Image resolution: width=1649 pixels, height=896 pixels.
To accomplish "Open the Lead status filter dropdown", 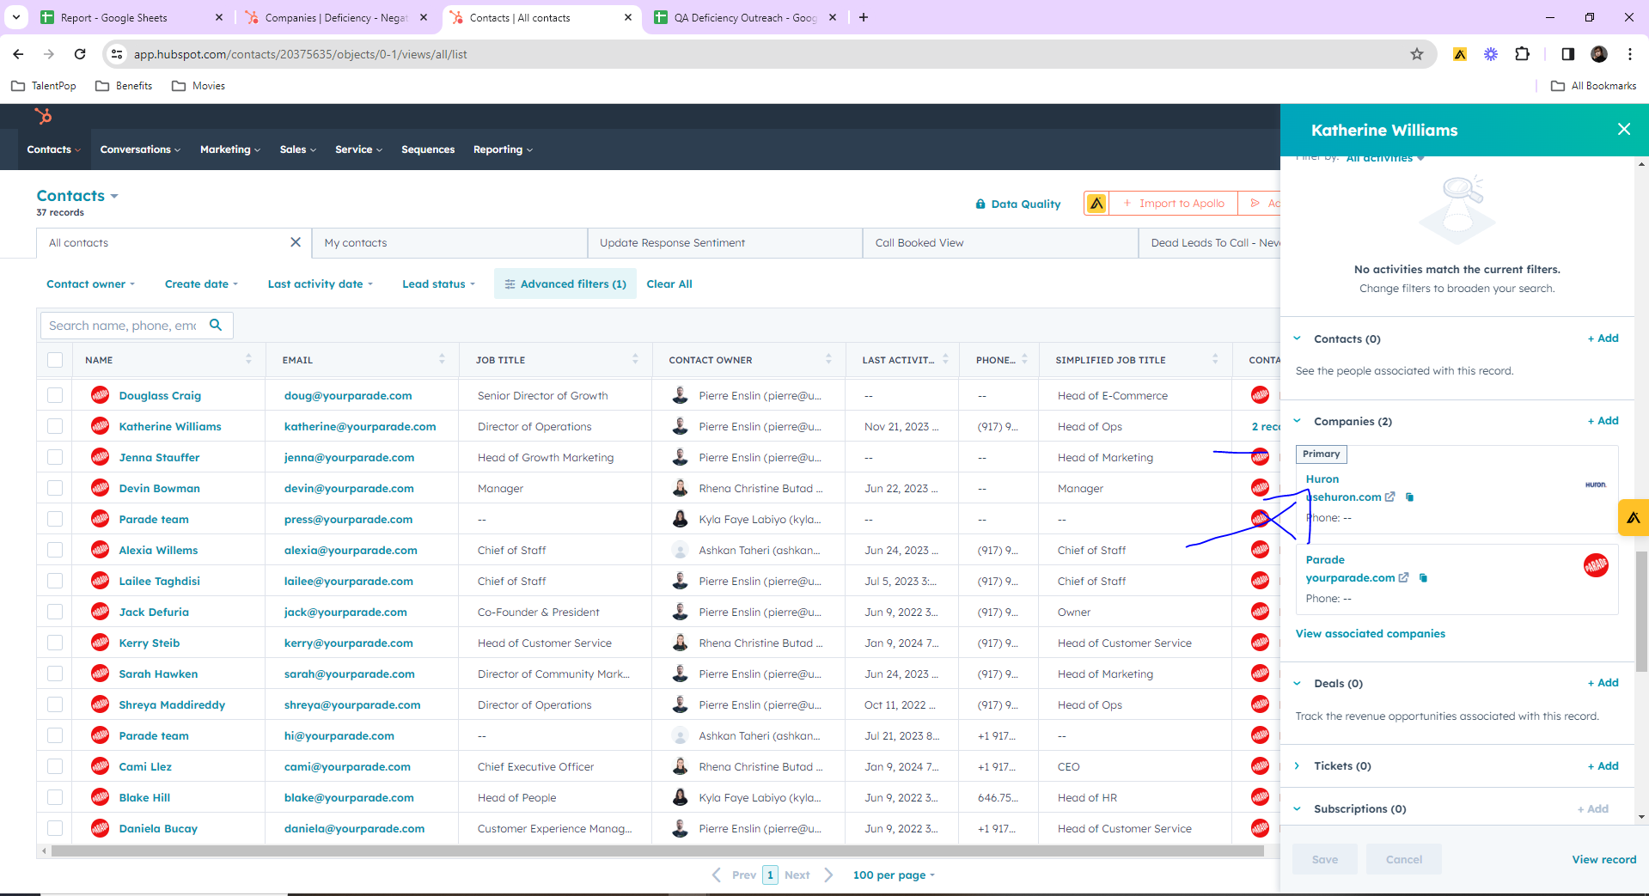I will tap(438, 283).
